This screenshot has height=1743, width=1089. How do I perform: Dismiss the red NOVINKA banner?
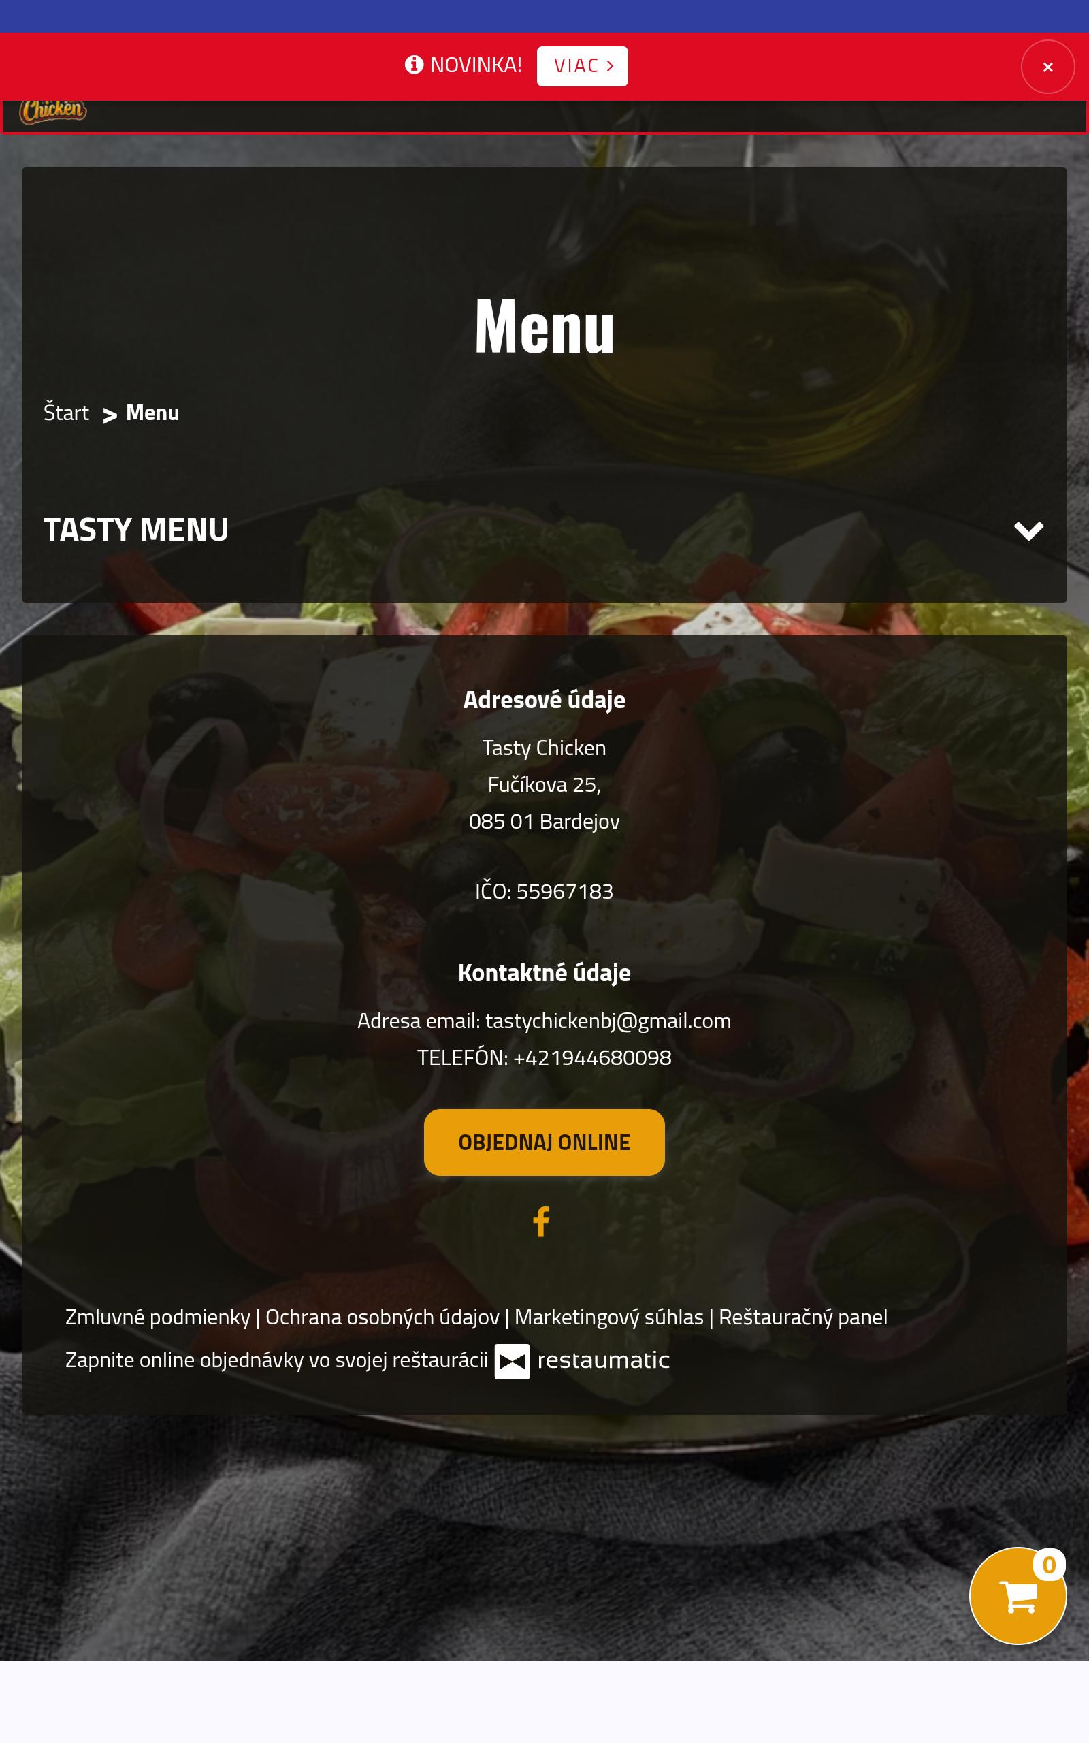(x=1048, y=67)
